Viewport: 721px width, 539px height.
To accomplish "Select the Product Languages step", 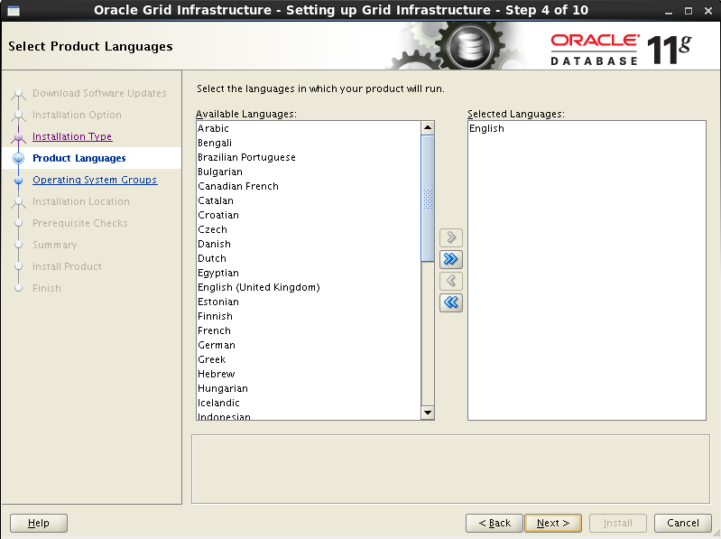I will click(x=79, y=158).
